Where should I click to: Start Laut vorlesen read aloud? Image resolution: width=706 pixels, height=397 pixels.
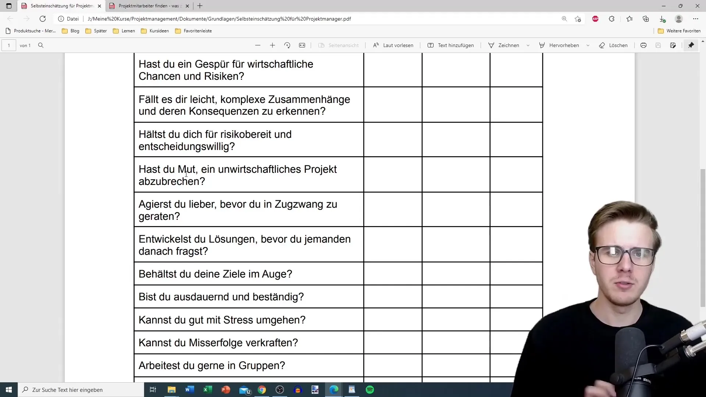tap(393, 45)
